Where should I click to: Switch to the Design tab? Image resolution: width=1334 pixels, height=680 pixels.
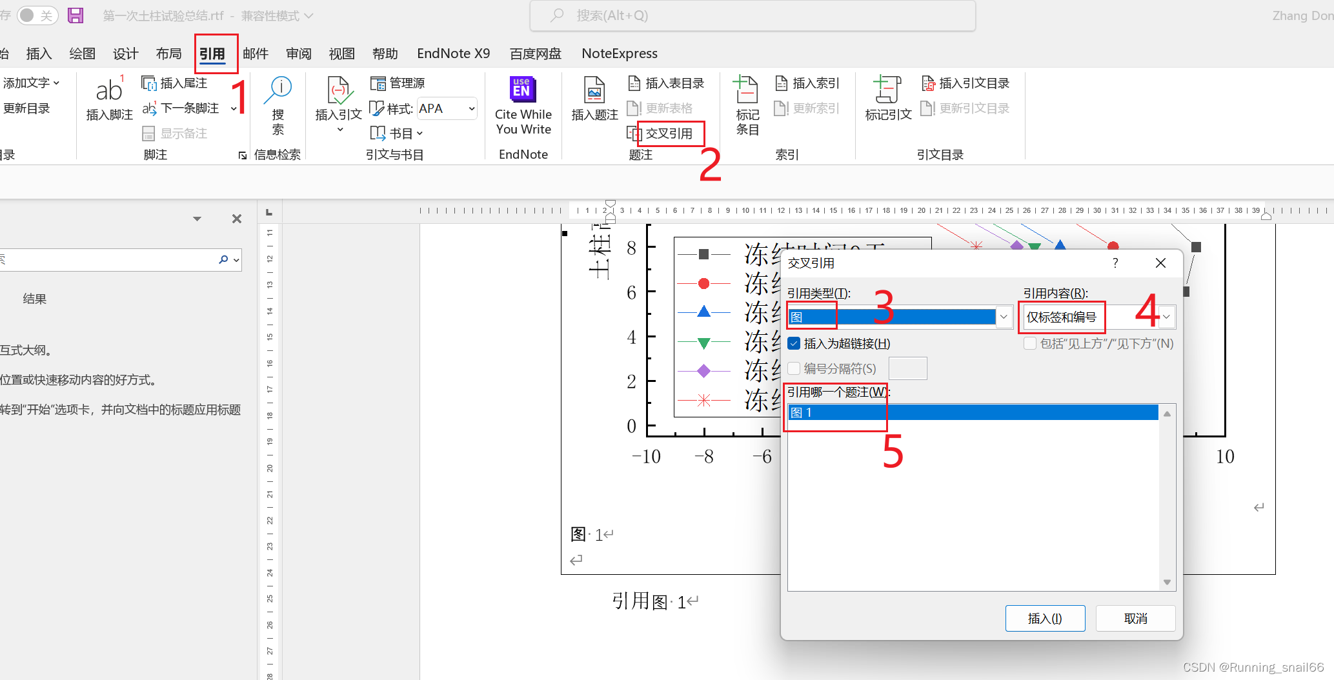click(126, 54)
